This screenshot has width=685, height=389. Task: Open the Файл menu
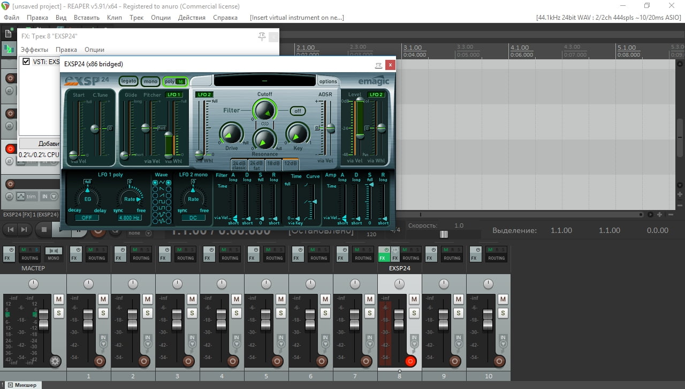[11, 17]
